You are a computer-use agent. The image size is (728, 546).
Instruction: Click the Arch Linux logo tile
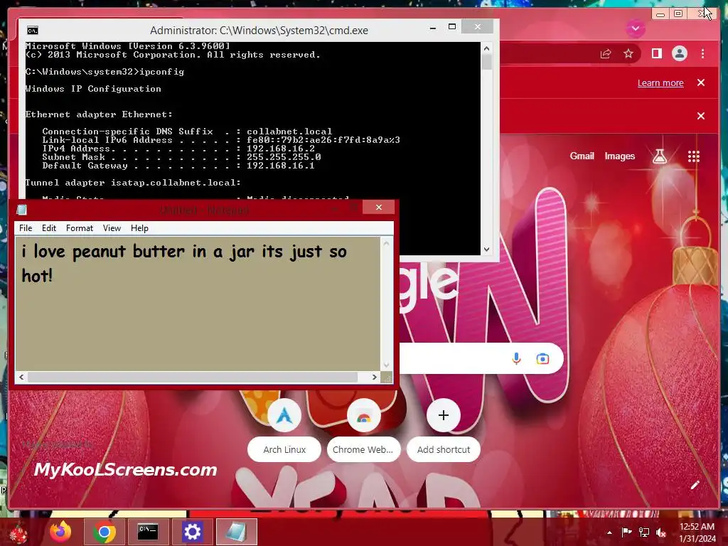click(284, 415)
